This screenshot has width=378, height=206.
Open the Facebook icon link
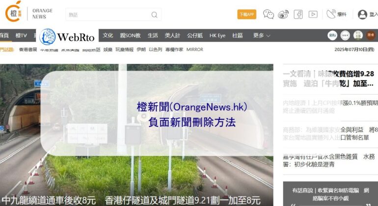(298, 14)
